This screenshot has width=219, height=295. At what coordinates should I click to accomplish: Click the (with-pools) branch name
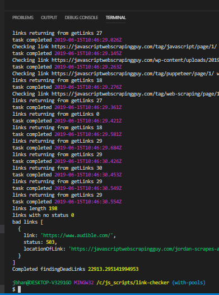(189, 283)
